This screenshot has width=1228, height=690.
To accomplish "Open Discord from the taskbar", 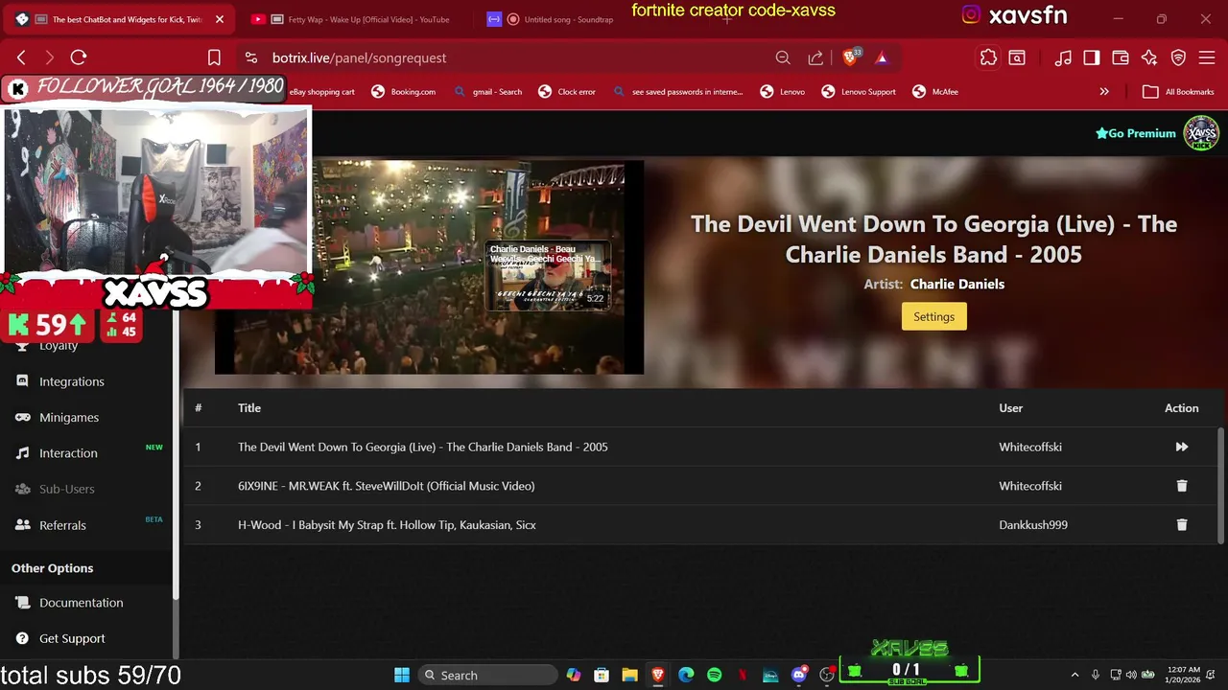I will click(798, 675).
